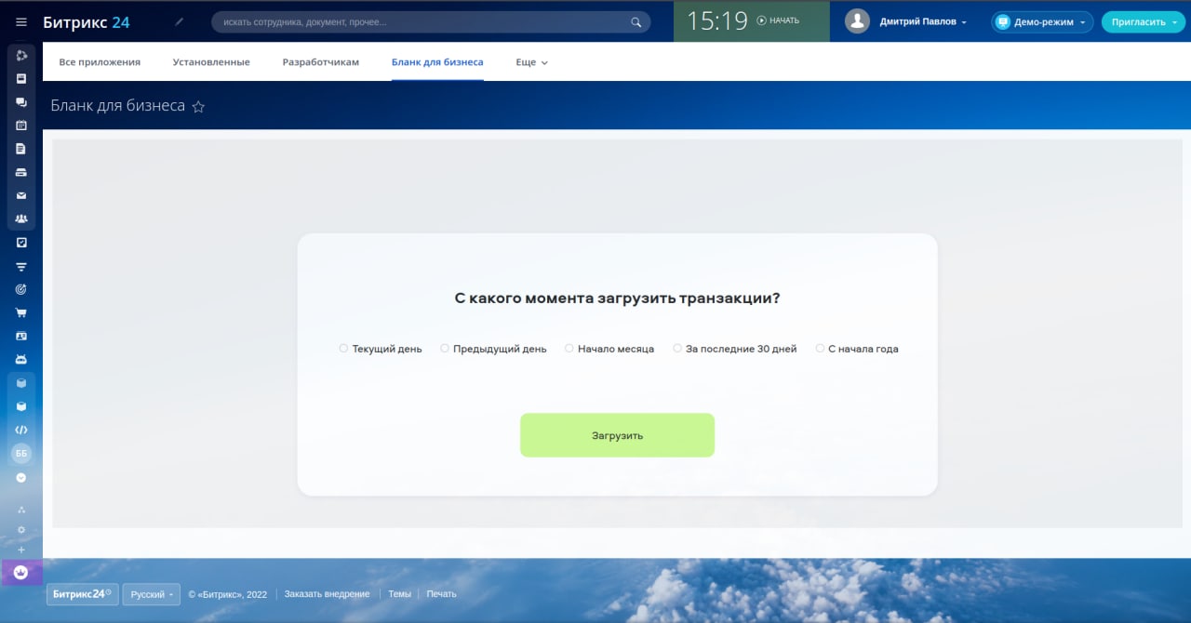Open the CRM funnel icon in the sidebar
Screen dimensions: 1191x623
point(21,266)
